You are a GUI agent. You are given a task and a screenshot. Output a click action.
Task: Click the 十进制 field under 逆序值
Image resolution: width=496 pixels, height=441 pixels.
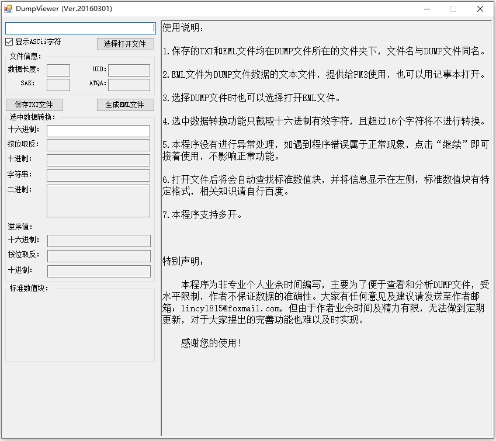coord(99,271)
